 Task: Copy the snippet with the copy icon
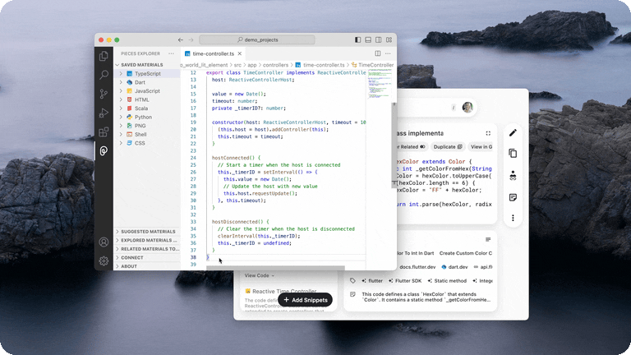click(513, 154)
